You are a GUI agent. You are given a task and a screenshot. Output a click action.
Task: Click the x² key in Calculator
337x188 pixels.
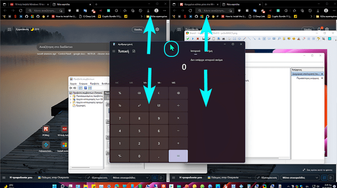(x=139, y=106)
